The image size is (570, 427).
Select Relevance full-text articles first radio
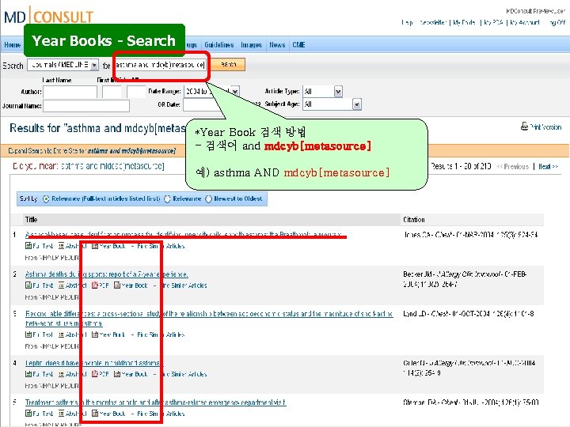coord(46,199)
